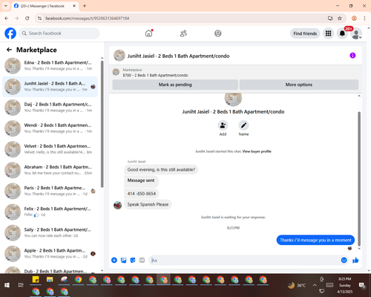Image resolution: width=371 pixels, height=297 pixels.
Task: Click the Find friends button
Action: tap(305, 33)
